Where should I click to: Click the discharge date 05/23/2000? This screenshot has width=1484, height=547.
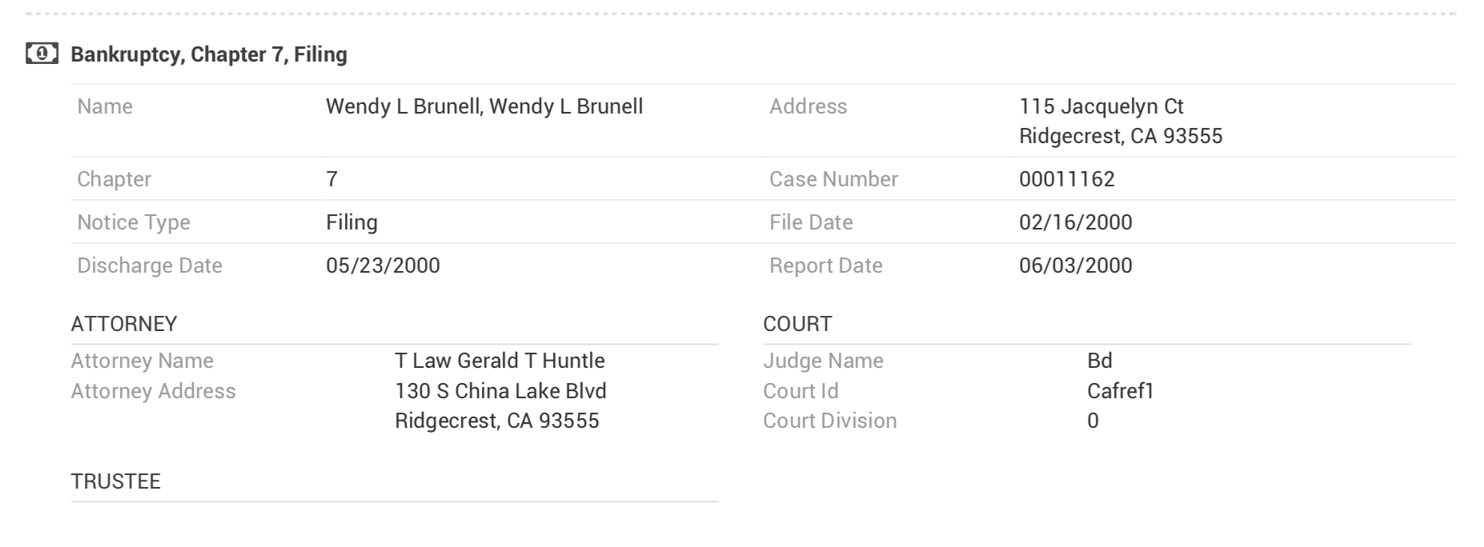tap(383, 266)
